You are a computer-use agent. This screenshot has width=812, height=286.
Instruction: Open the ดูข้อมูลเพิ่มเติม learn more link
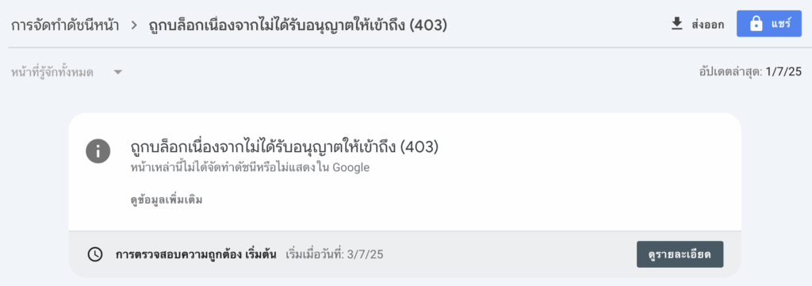(x=167, y=200)
